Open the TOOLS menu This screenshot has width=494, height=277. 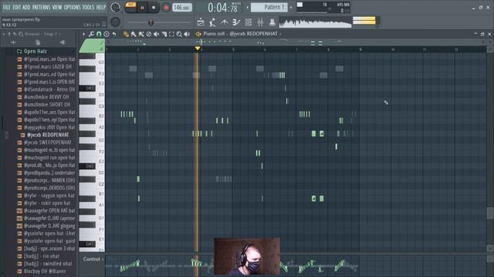coord(88,7)
